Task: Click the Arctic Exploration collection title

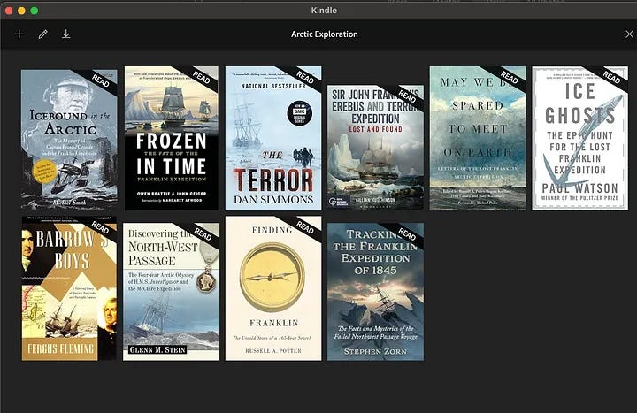Action: [x=324, y=34]
